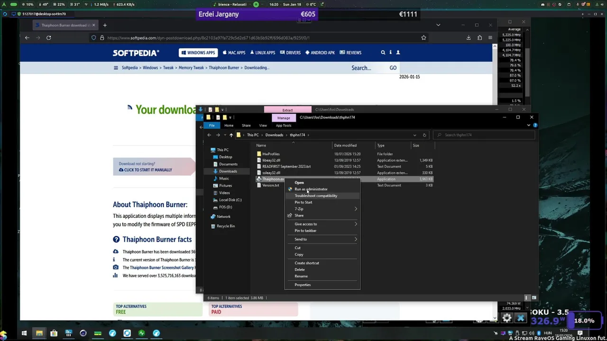Viewport: 607px width, 341px height.
Task: Open Softpedia hamburger menu in breadcrumb bar
Action: pyautogui.click(x=116, y=68)
